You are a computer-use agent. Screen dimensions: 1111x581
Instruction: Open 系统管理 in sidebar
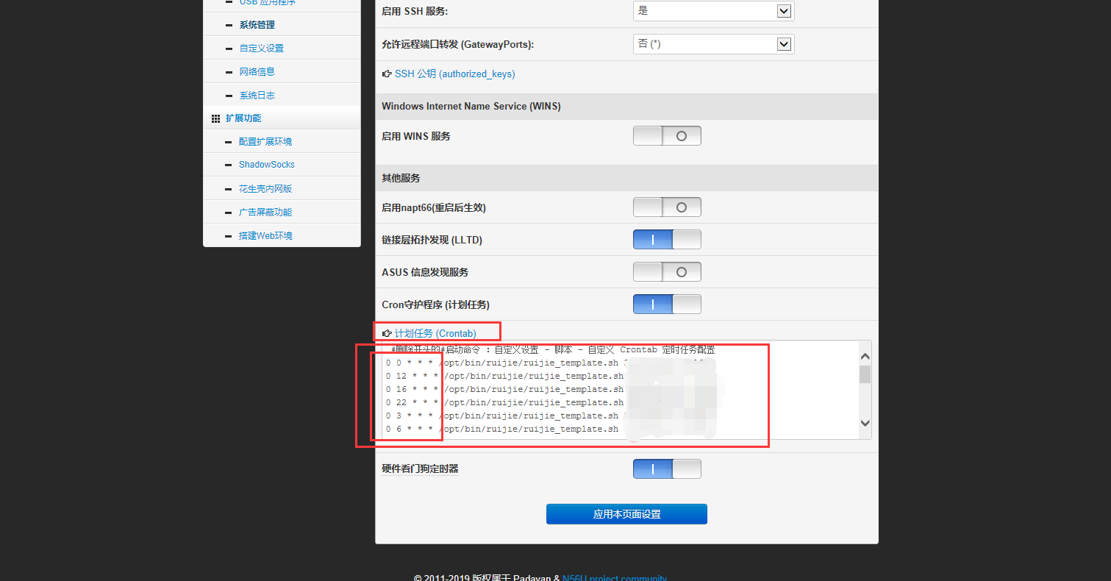click(x=257, y=25)
